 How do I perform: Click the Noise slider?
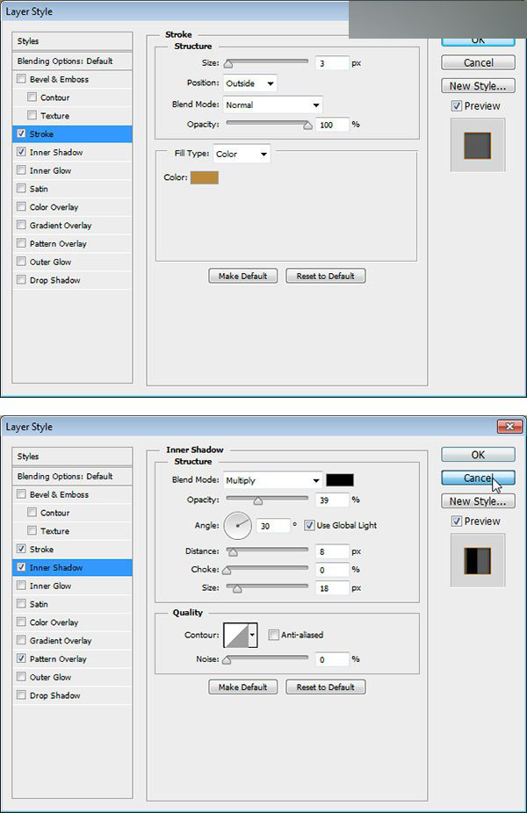pyautogui.click(x=267, y=659)
